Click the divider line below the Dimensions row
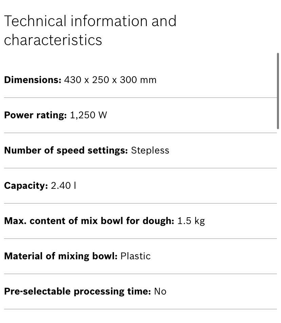Image resolution: width=281 pixels, height=323 pixels. click(140, 98)
